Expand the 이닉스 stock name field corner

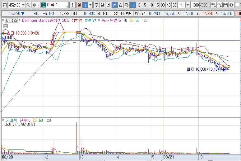67,6
